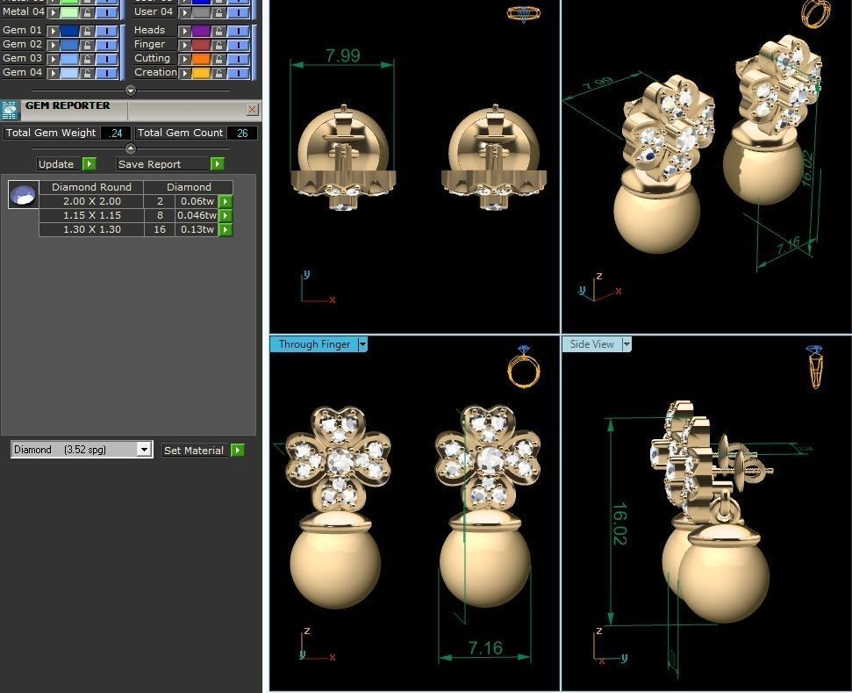Click the green arrow in the 2.00 X 2.00 row
The image size is (852, 693).
tap(225, 201)
